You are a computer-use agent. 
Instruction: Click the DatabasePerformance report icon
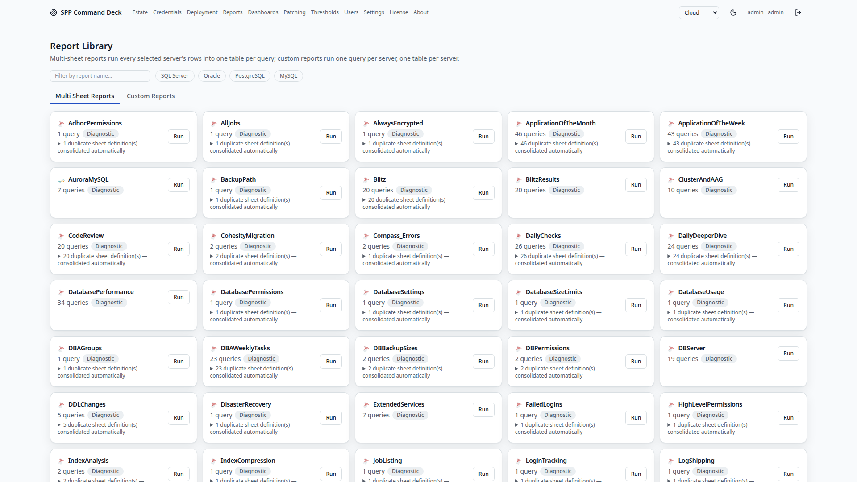[61, 292]
